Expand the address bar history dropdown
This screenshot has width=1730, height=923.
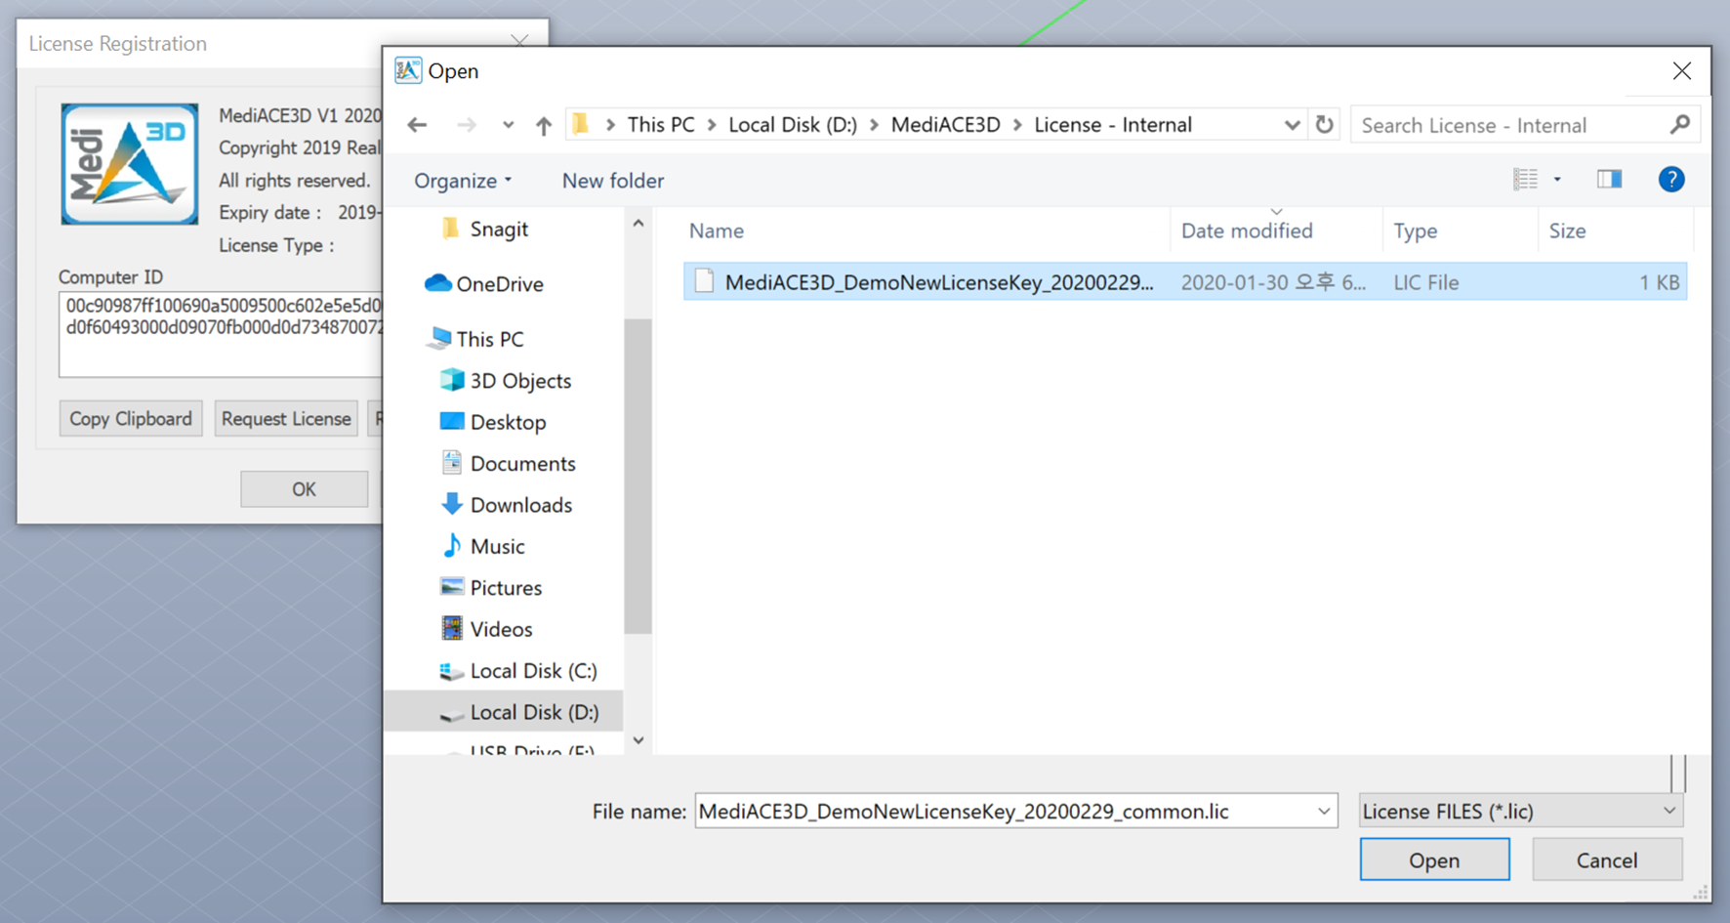(1292, 125)
